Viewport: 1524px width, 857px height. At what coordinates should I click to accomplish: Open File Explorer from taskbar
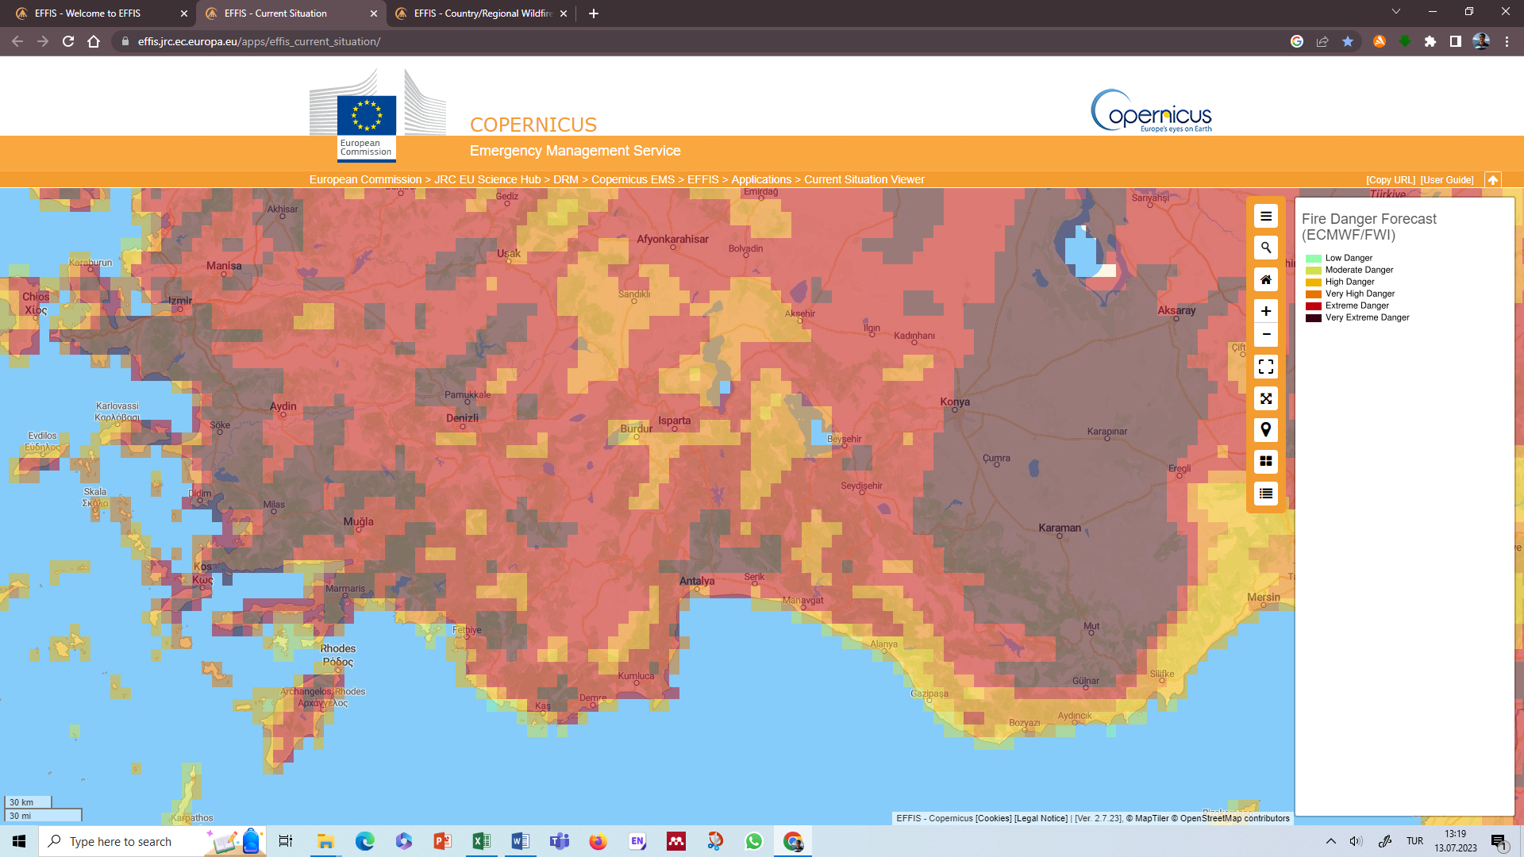tap(325, 841)
